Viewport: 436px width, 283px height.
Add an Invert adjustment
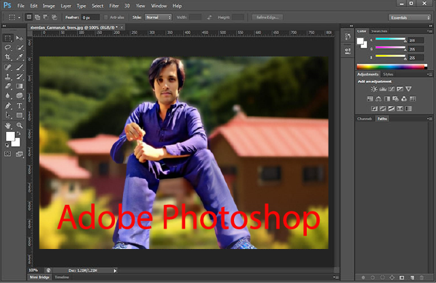[x=374, y=108]
